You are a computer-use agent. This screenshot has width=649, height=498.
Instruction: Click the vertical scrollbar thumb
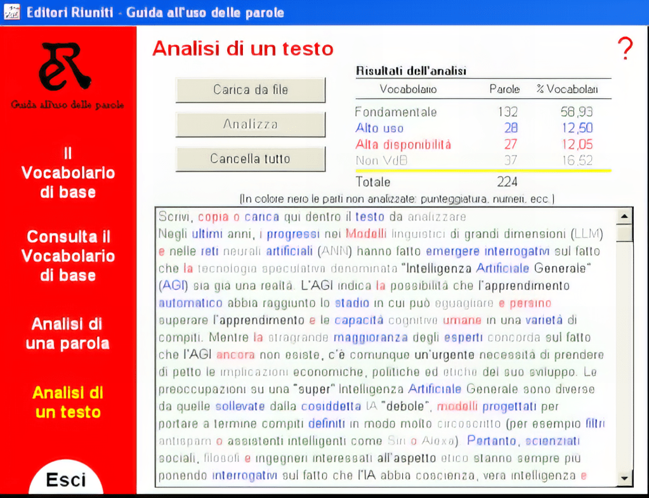click(625, 234)
